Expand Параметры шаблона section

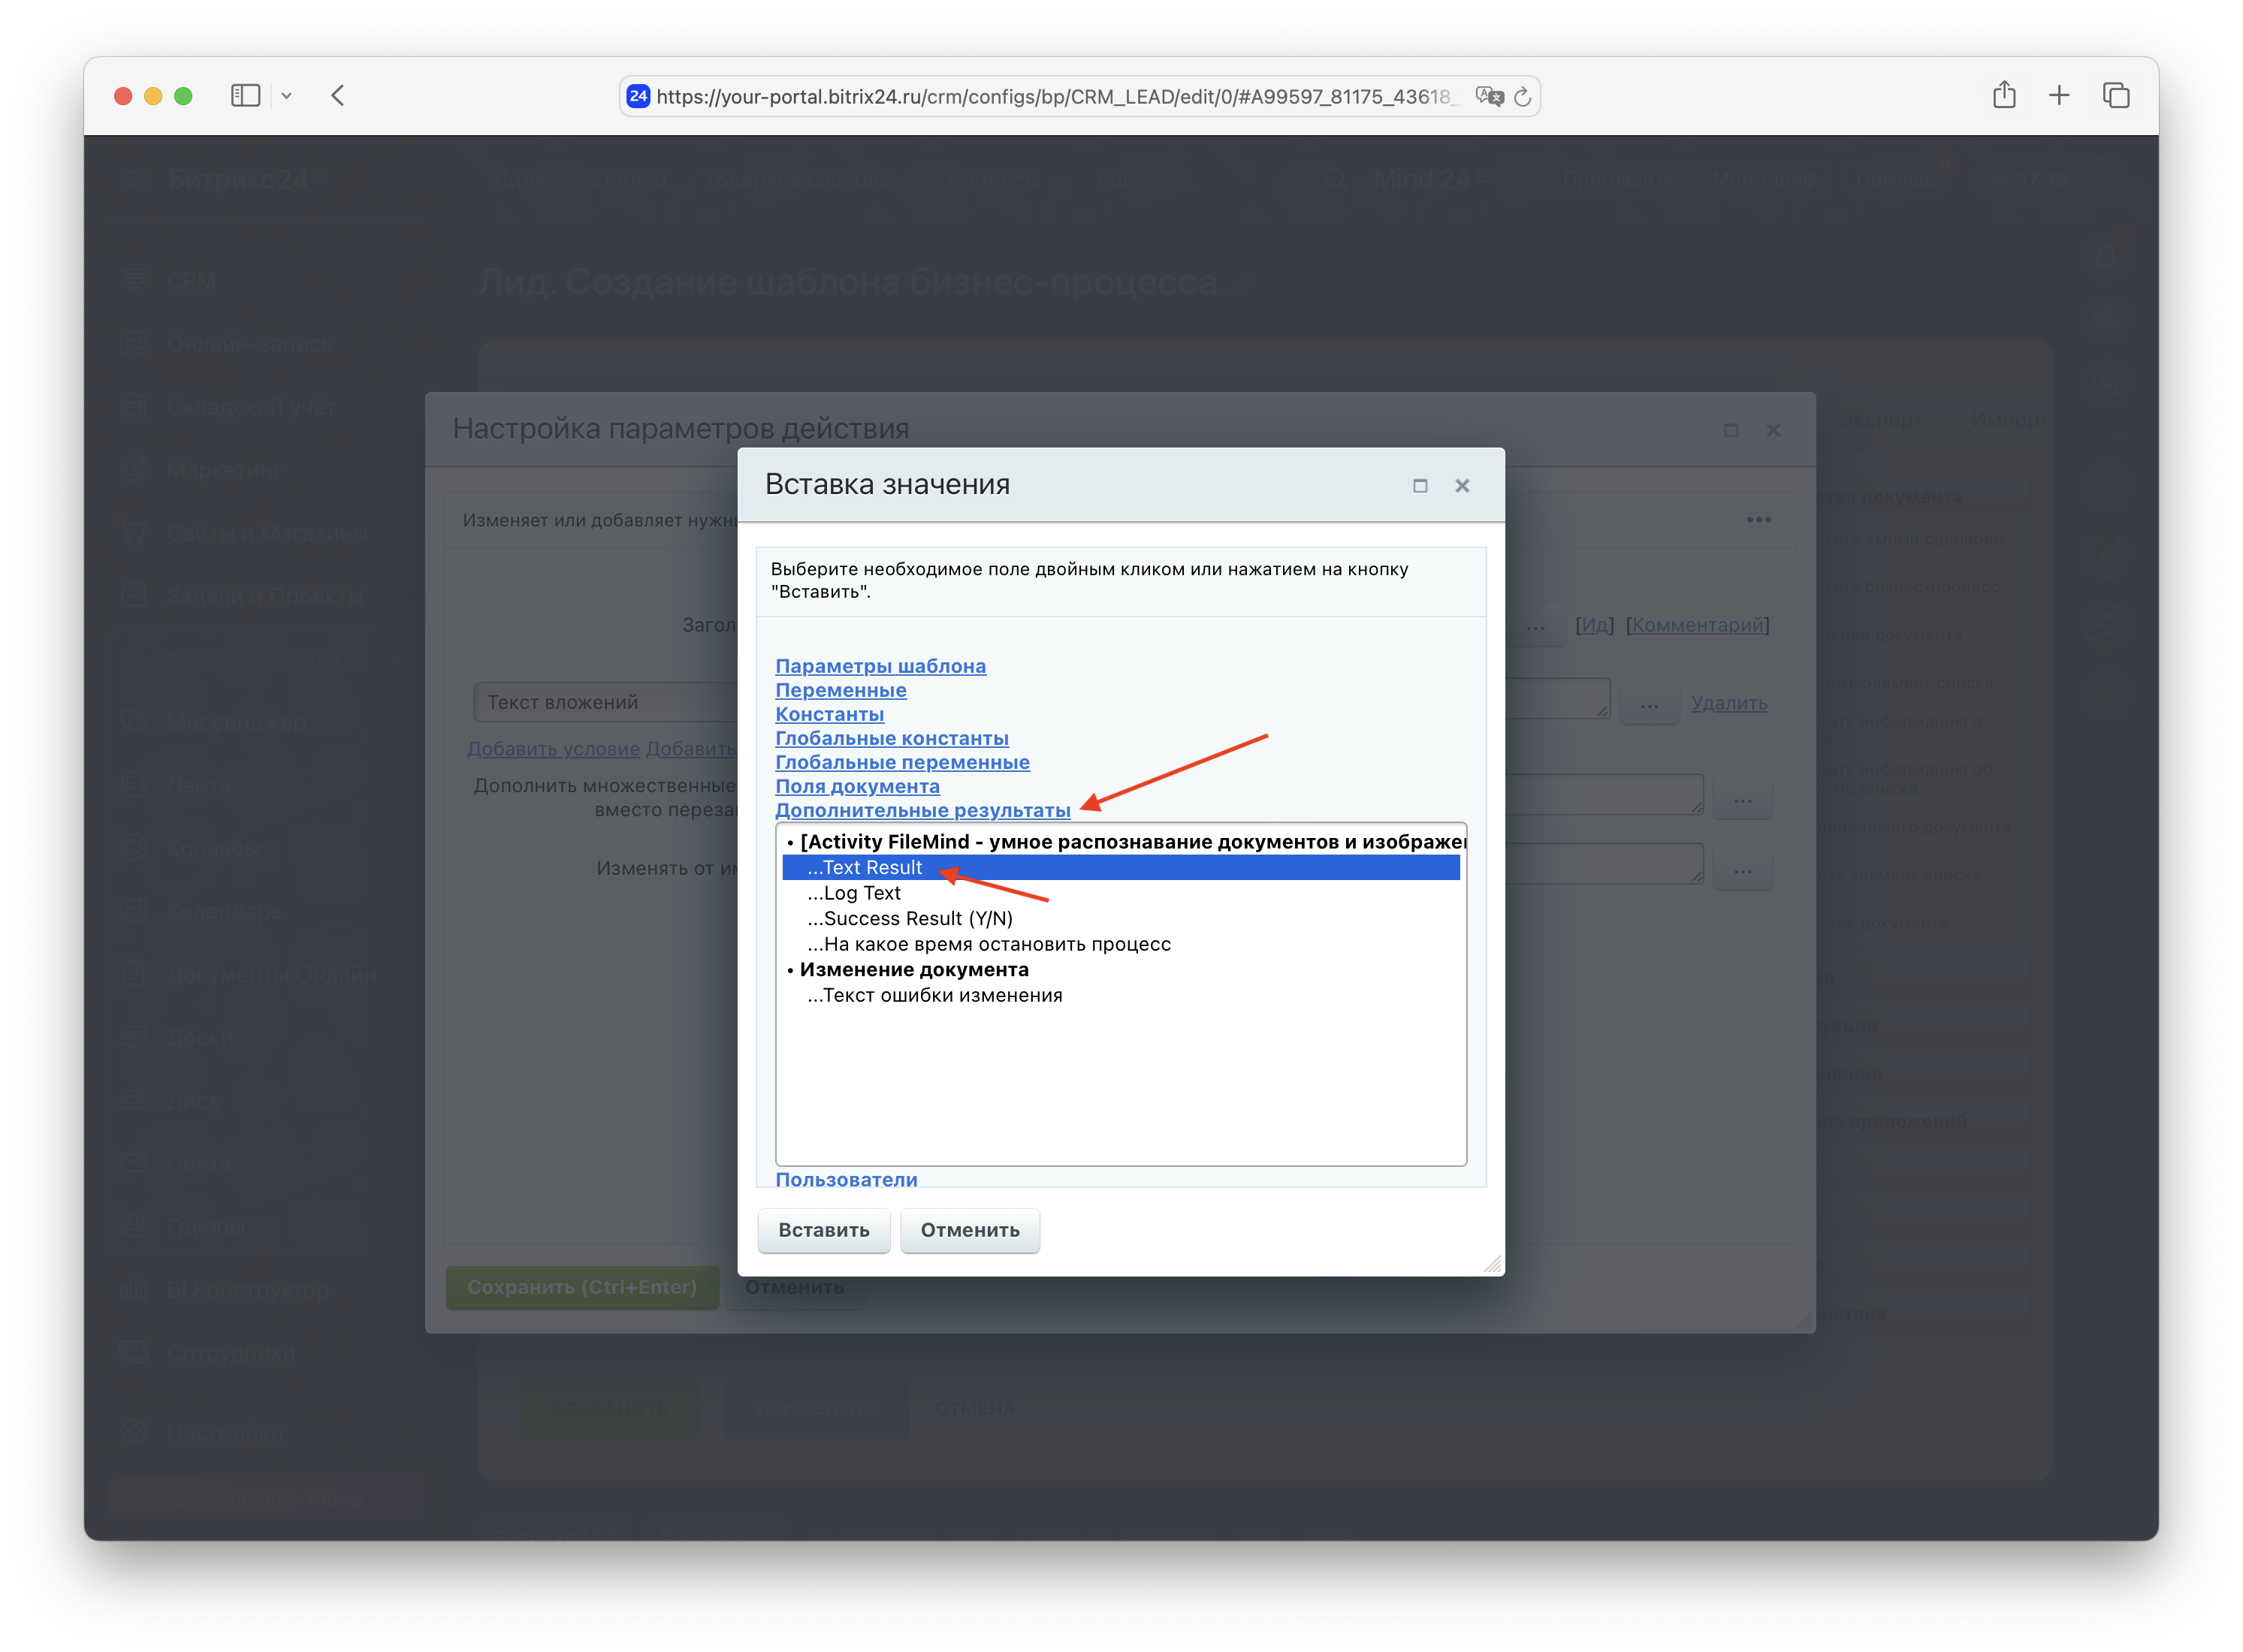[x=880, y=666]
